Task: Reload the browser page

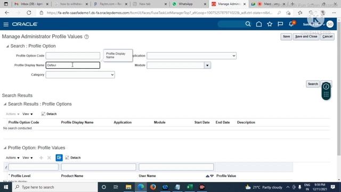Action: pyautogui.click(x=29, y=13)
